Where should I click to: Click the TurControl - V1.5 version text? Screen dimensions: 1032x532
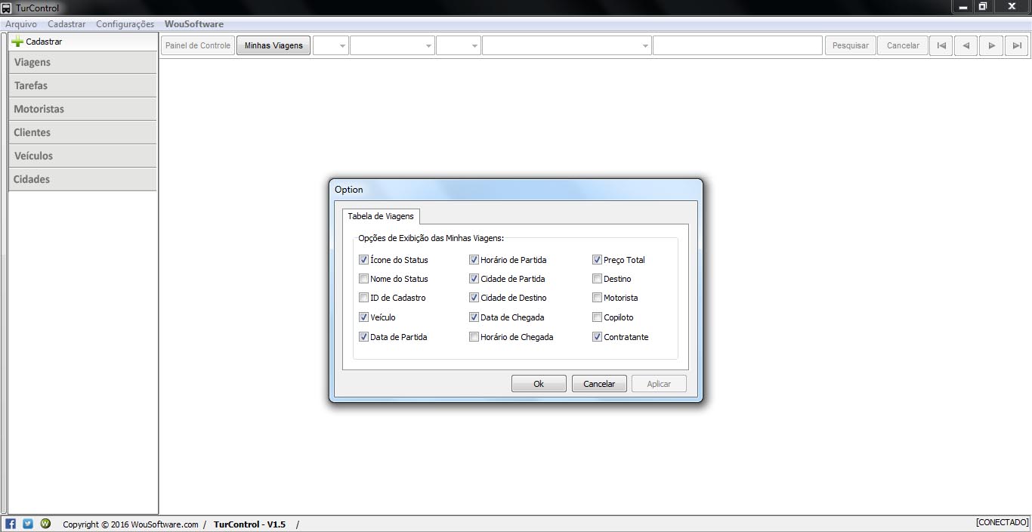(x=250, y=524)
